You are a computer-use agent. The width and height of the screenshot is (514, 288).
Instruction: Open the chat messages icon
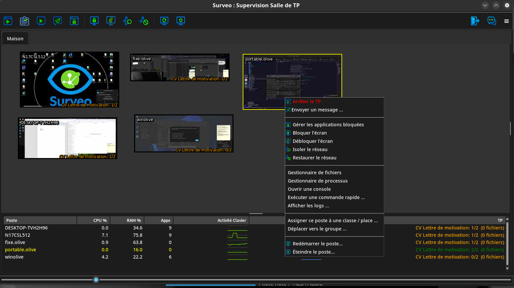pyautogui.click(x=492, y=21)
